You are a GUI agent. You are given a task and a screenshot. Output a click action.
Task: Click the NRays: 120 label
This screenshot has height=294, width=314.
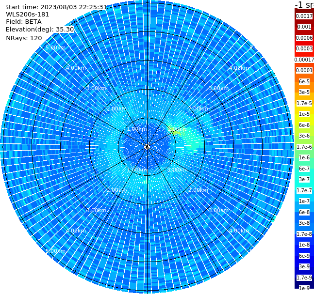point(24,38)
